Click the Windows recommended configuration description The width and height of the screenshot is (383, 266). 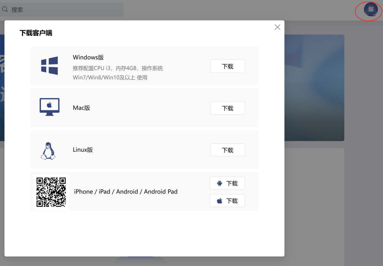[x=117, y=73]
